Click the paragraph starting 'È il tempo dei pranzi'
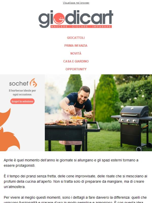Viewport: 152px width, 203px height. pos(75,181)
